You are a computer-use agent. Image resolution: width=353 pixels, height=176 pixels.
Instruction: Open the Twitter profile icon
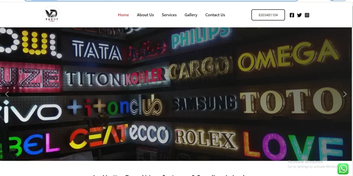pos(299,15)
